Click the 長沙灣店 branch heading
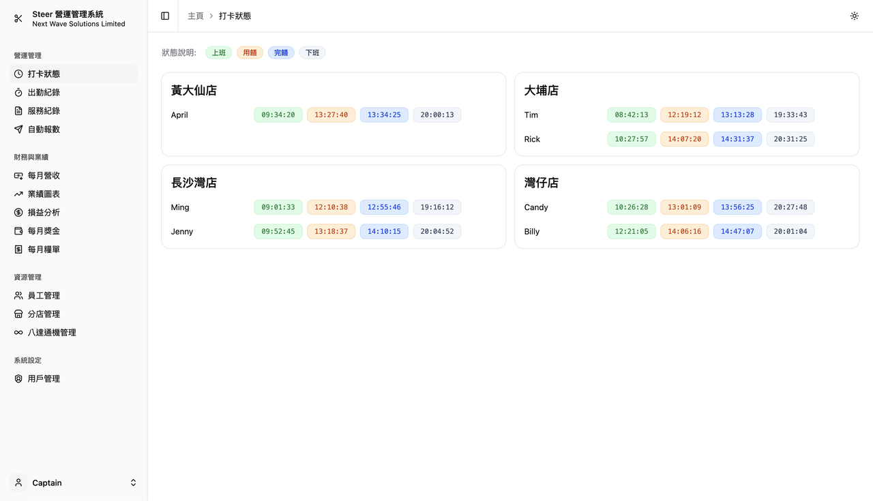The width and height of the screenshot is (873, 501). tap(194, 183)
